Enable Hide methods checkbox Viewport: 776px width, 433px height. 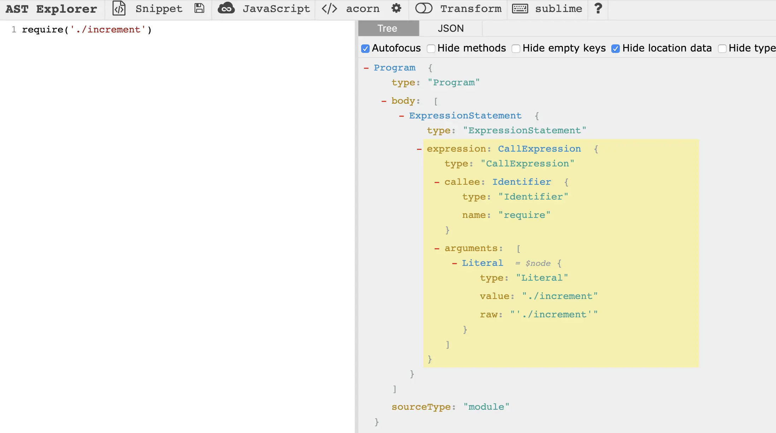pos(431,48)
